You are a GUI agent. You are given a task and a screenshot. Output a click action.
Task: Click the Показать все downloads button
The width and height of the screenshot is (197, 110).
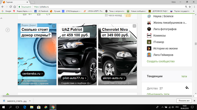(x=184, y=101)
